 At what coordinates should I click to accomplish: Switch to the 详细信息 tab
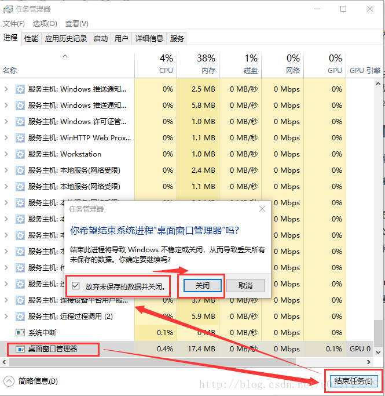pos(149,39)
